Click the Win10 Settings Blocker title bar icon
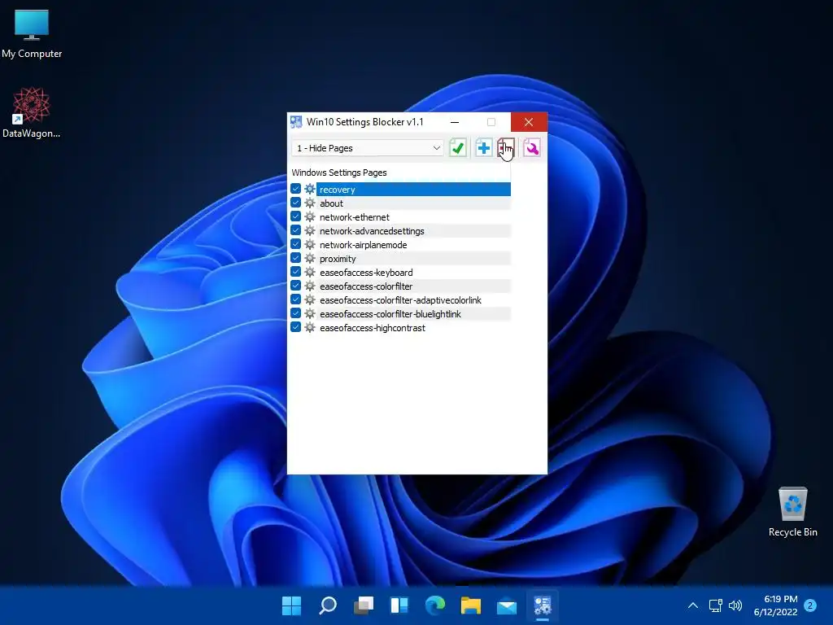 [296, 122]
